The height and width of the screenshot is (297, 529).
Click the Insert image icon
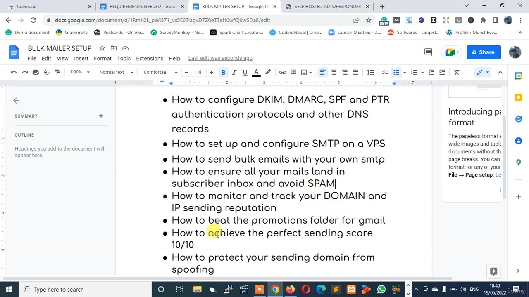[x=304, y=72]
